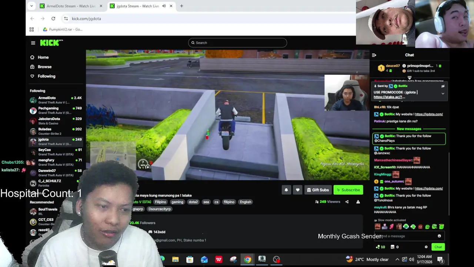Image resolution: width=474 pixels, height=267 pixels.
Task: Open Windows notification center
Action: [441, 260]
